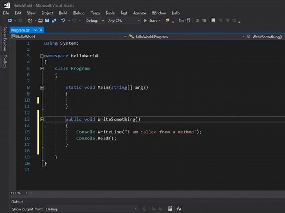The width and height of the screenshot is (285, 213).
Task: Collapse the namespace HelloWorld block
Action: pyautogui.click(x=42, y=56)
